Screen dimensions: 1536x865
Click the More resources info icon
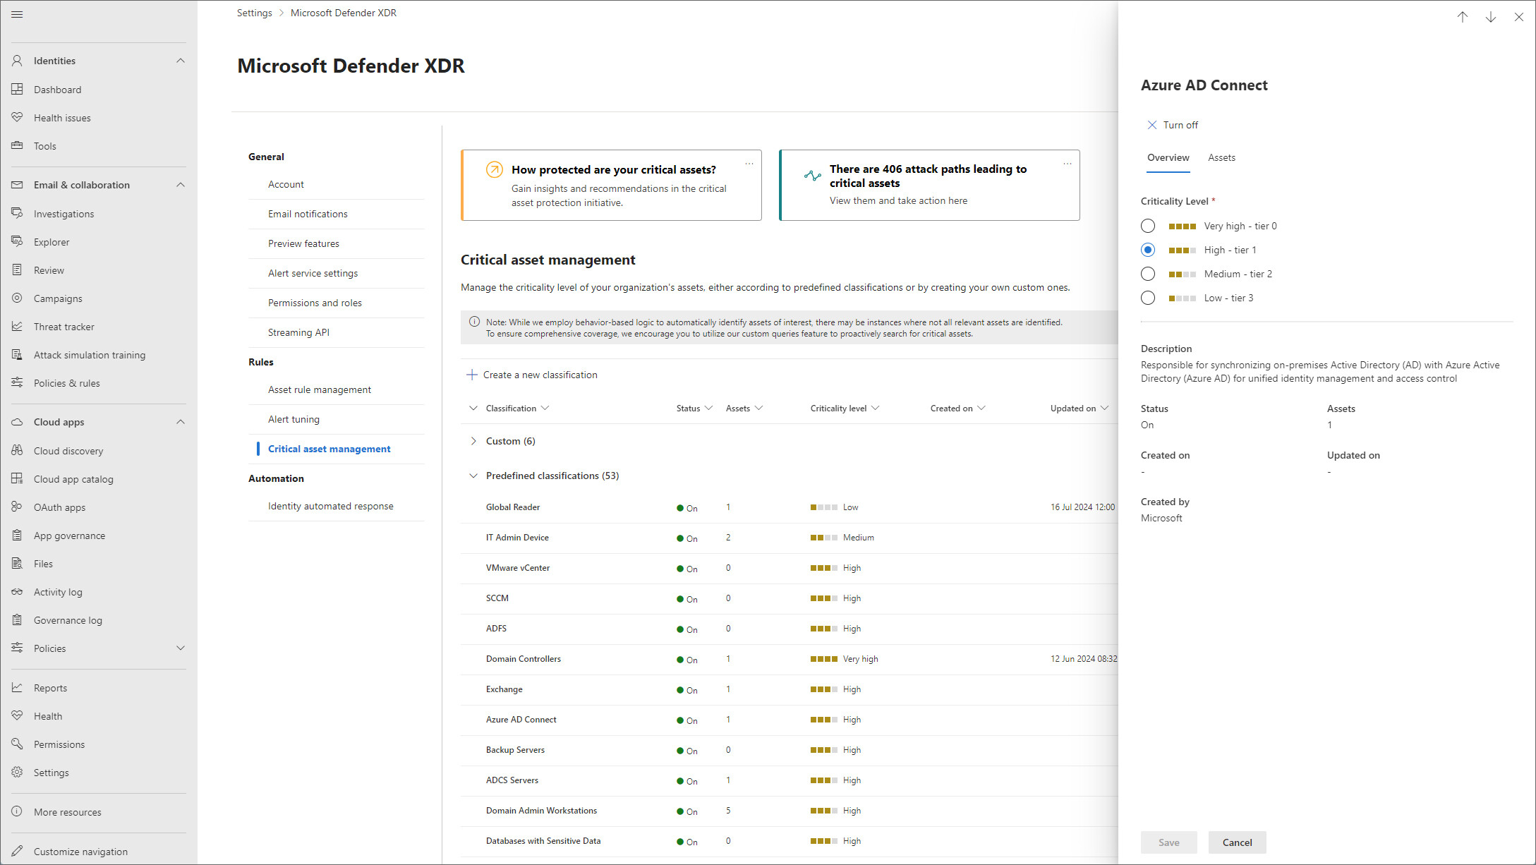pyautogui.click(x=17, y=812)
